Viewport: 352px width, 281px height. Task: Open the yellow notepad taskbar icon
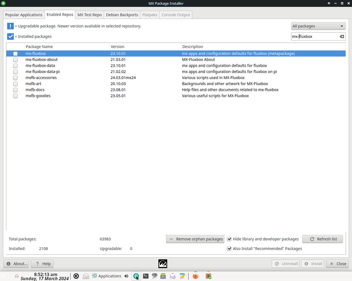[182, 276]
